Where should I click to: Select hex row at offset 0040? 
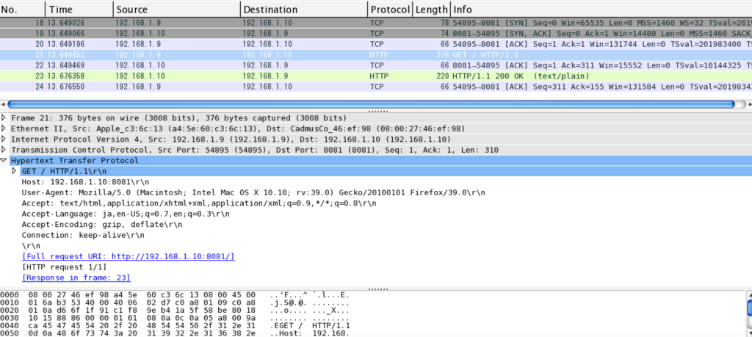[175, 325]
